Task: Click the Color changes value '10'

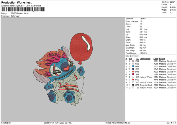Action: click(x=141, y=21)
